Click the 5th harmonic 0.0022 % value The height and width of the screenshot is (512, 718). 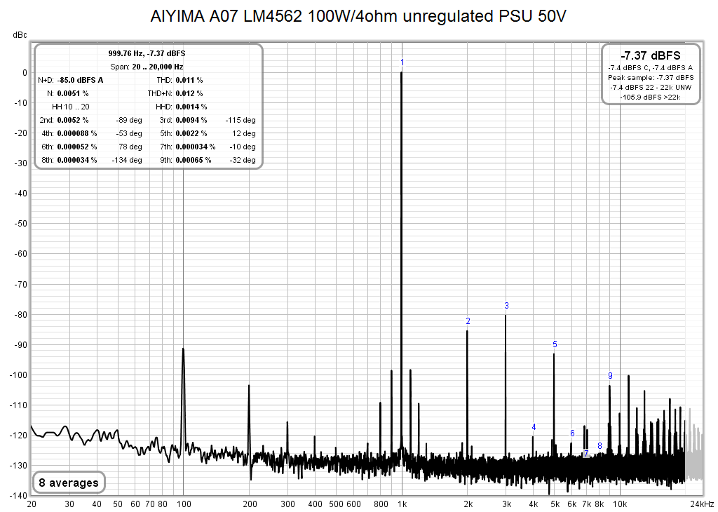point(191,133)
